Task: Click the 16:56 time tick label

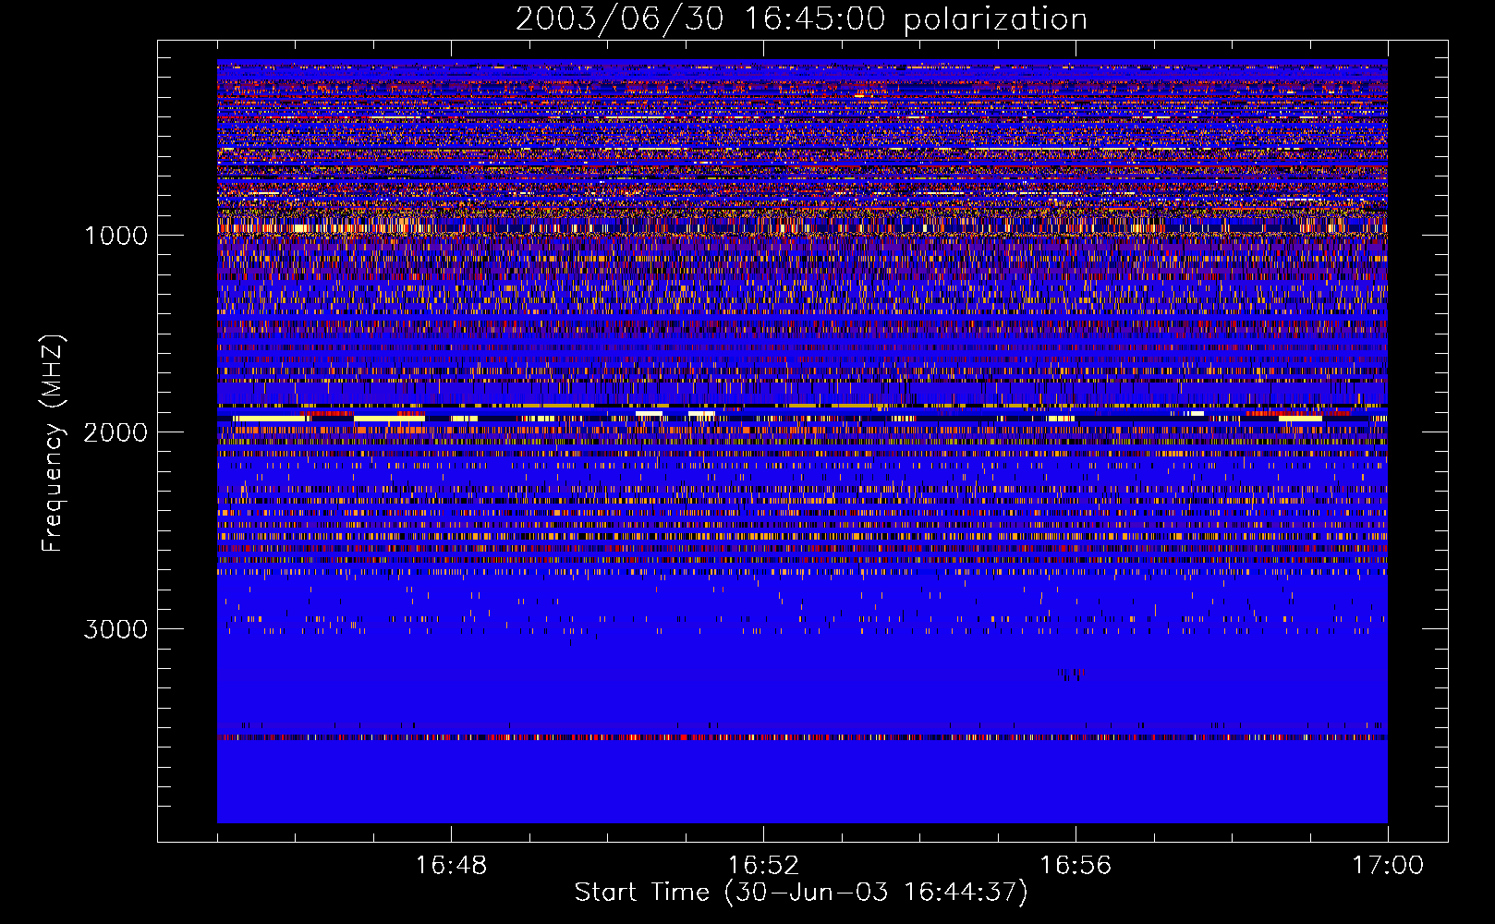Action: [1076, 866]
